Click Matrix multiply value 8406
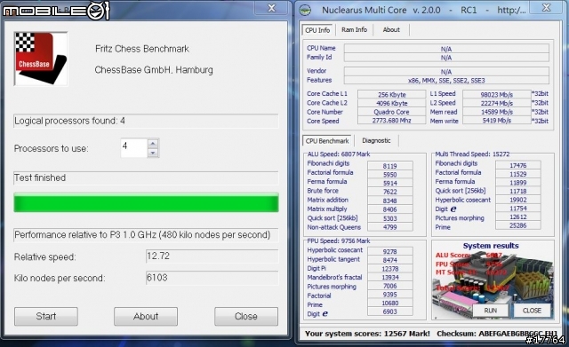Viewport: 569px width, 347px height. (x=389, y=209)
